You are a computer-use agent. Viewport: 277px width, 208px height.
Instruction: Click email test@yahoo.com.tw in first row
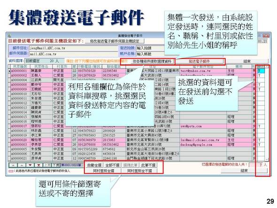pyautogui.click(x=195, y=71)
